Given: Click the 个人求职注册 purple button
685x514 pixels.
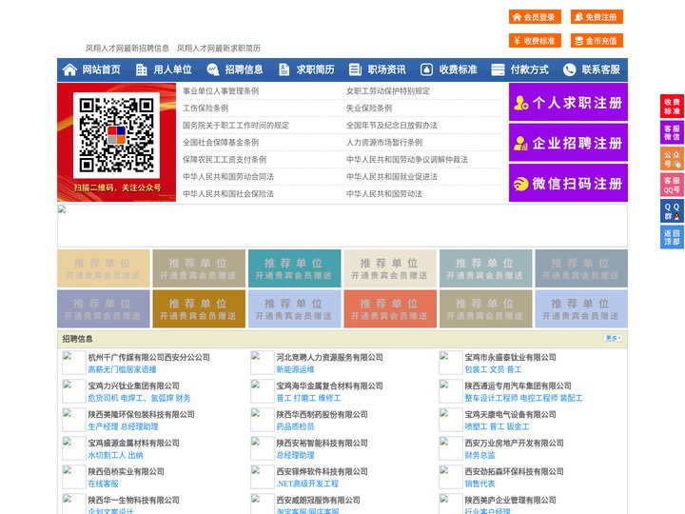Looking at the screenshot, I should [568, 102].
